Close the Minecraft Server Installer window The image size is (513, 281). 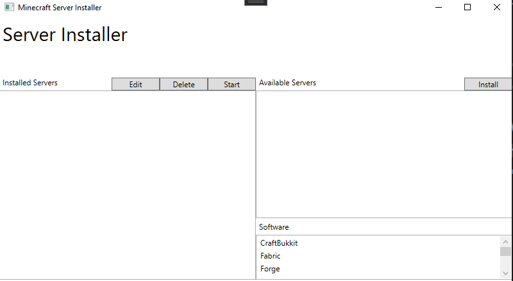(496, 7)
